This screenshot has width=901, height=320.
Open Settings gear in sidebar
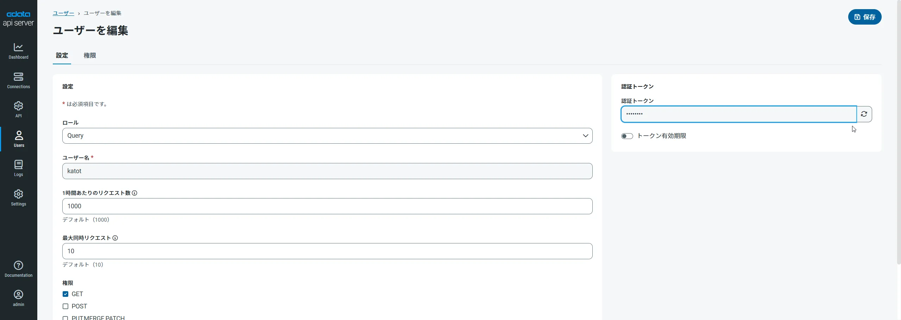coord(18,194)
